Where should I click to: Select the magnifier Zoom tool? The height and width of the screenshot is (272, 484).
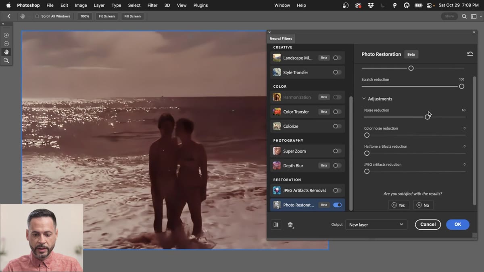tap(6, 60)
